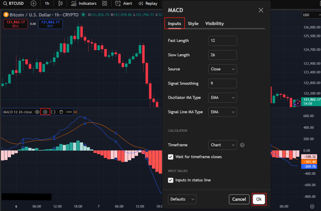The width and height of the screenshot is (321, 211).
Task: Uncheck Wait for timeframe closes
Action: point(171,157)
